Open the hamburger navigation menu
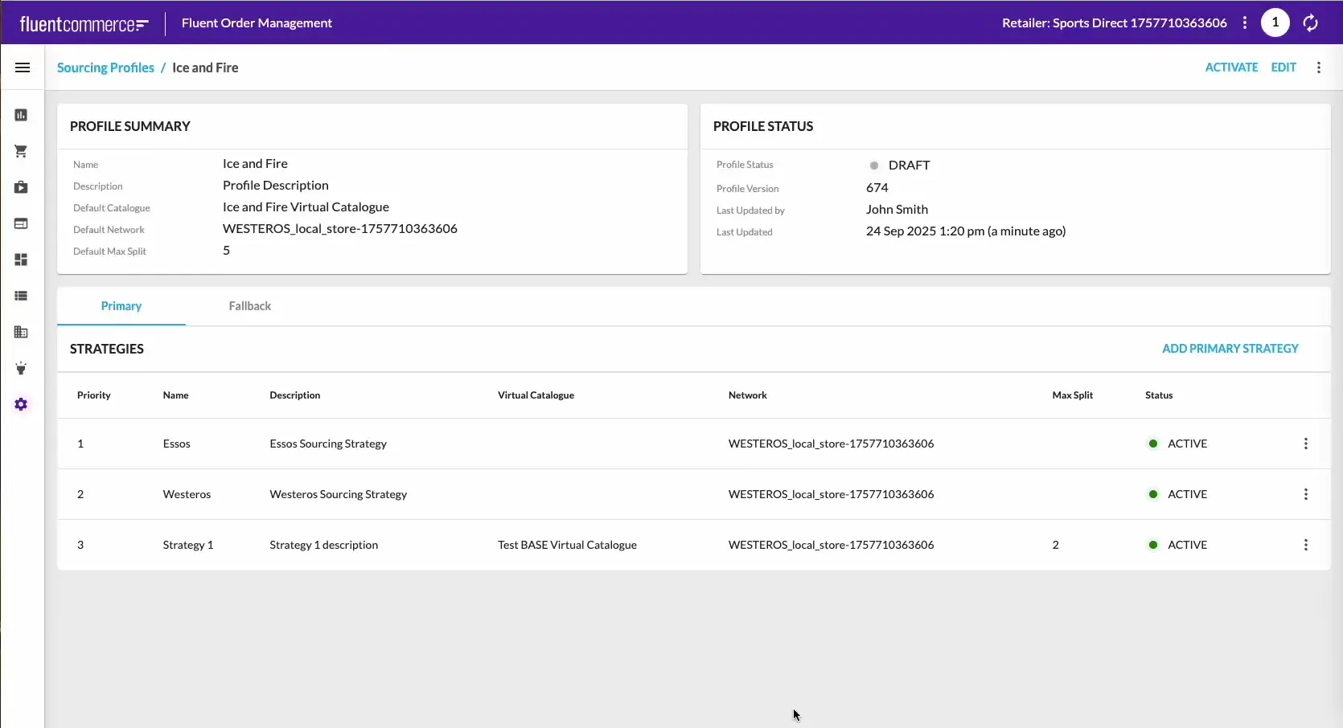Viewport: 1343px width, 728px height. coord(23,67)
